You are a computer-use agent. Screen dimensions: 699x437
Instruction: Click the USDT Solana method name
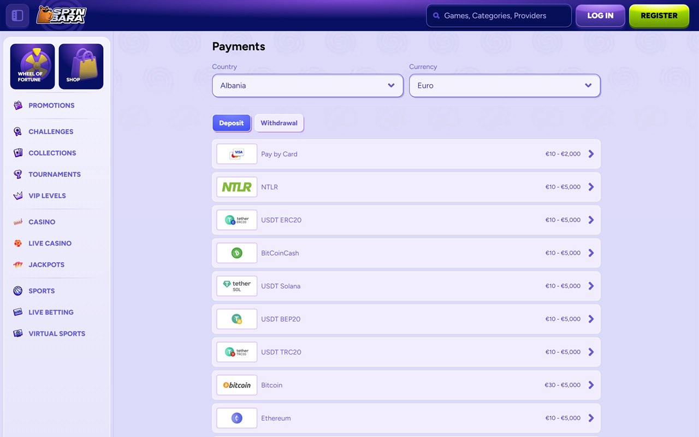pos(281,286)
